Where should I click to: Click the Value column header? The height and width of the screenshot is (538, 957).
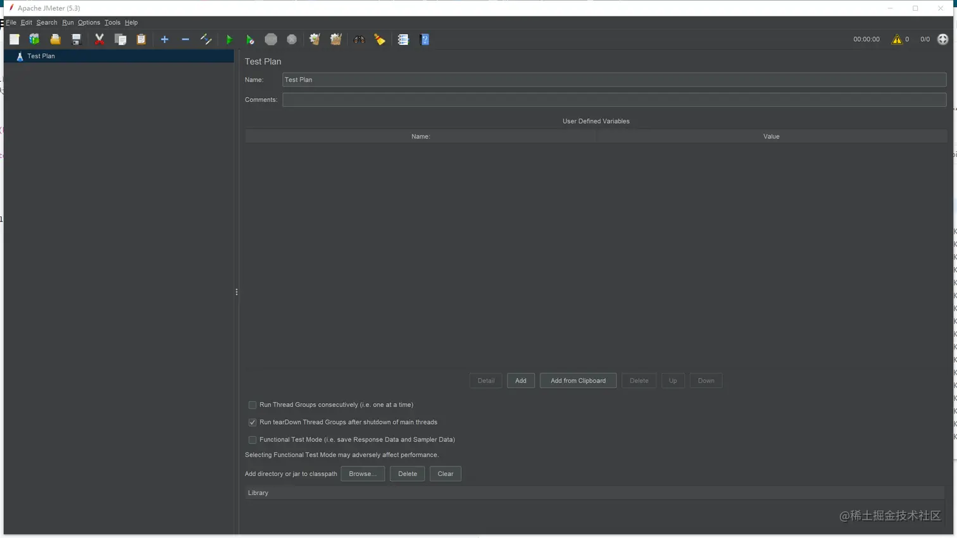pos(771,136)
